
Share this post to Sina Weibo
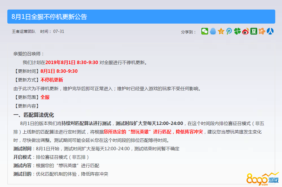click(x=246, y=31)
